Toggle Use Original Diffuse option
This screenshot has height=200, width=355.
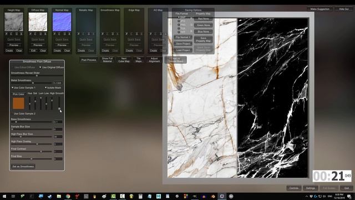[x=52, y=67]
